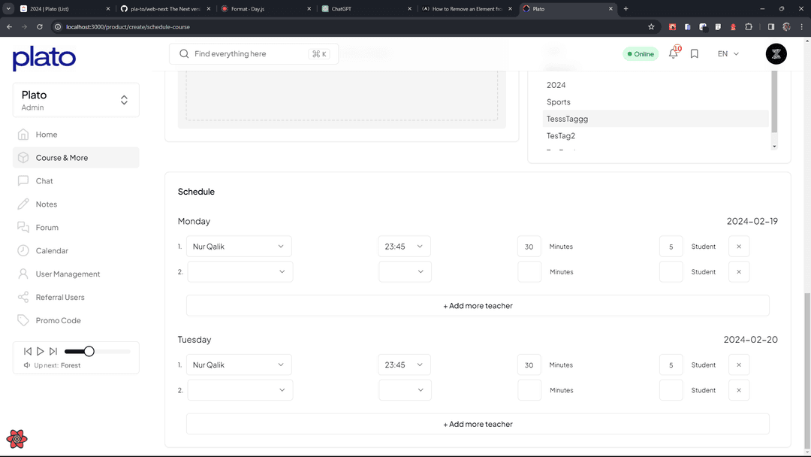The width and height of the screenshot is (811, 457).
Task: Play the audio track
Action: (x=41, y=351)
